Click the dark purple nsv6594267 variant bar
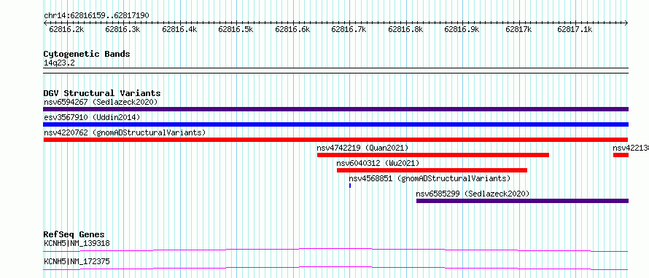The height and width of the screenshot is (278, 649). point(335,109)
